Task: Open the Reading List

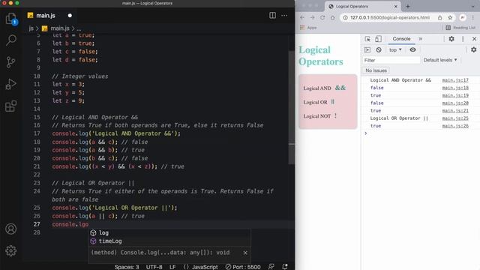Action: pyautogui.click(x=460, y=28)
